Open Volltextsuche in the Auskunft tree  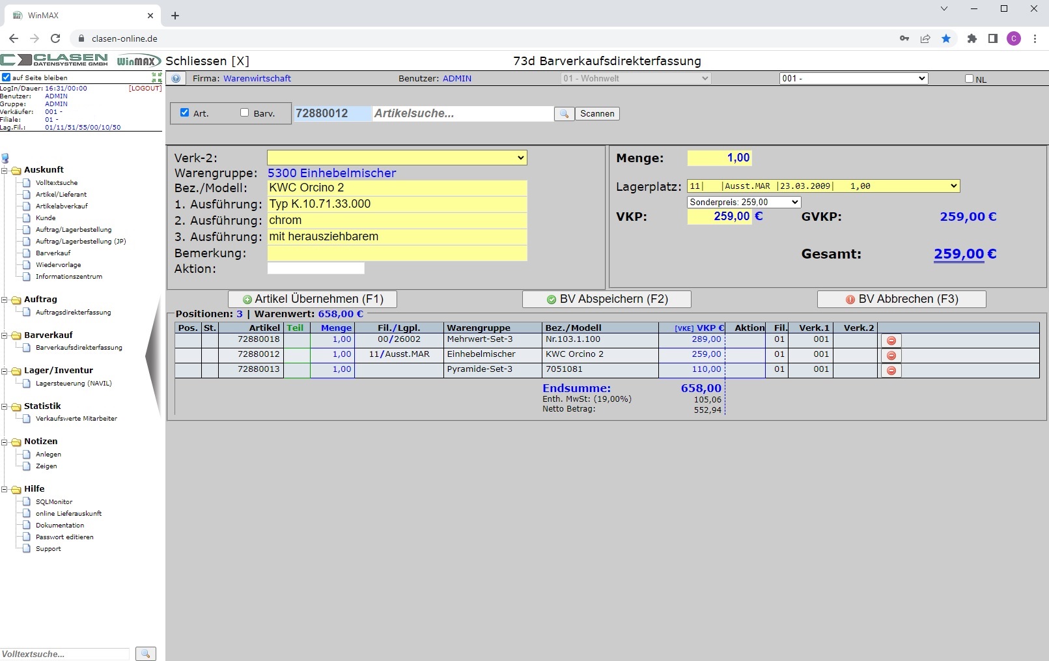tap(57, 183)
